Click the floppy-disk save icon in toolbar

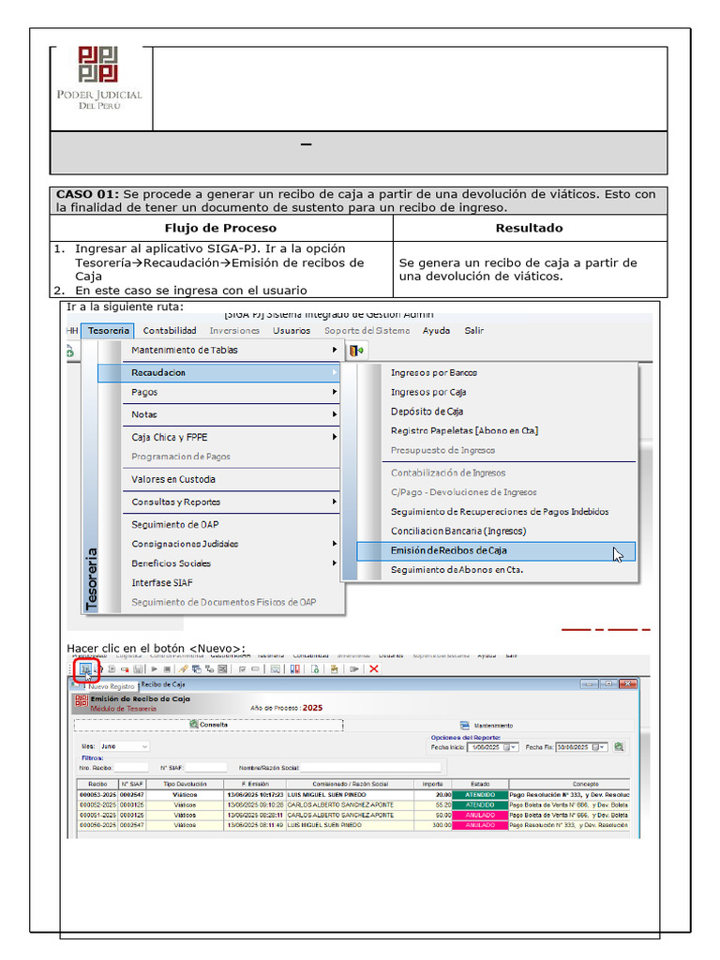139,669
